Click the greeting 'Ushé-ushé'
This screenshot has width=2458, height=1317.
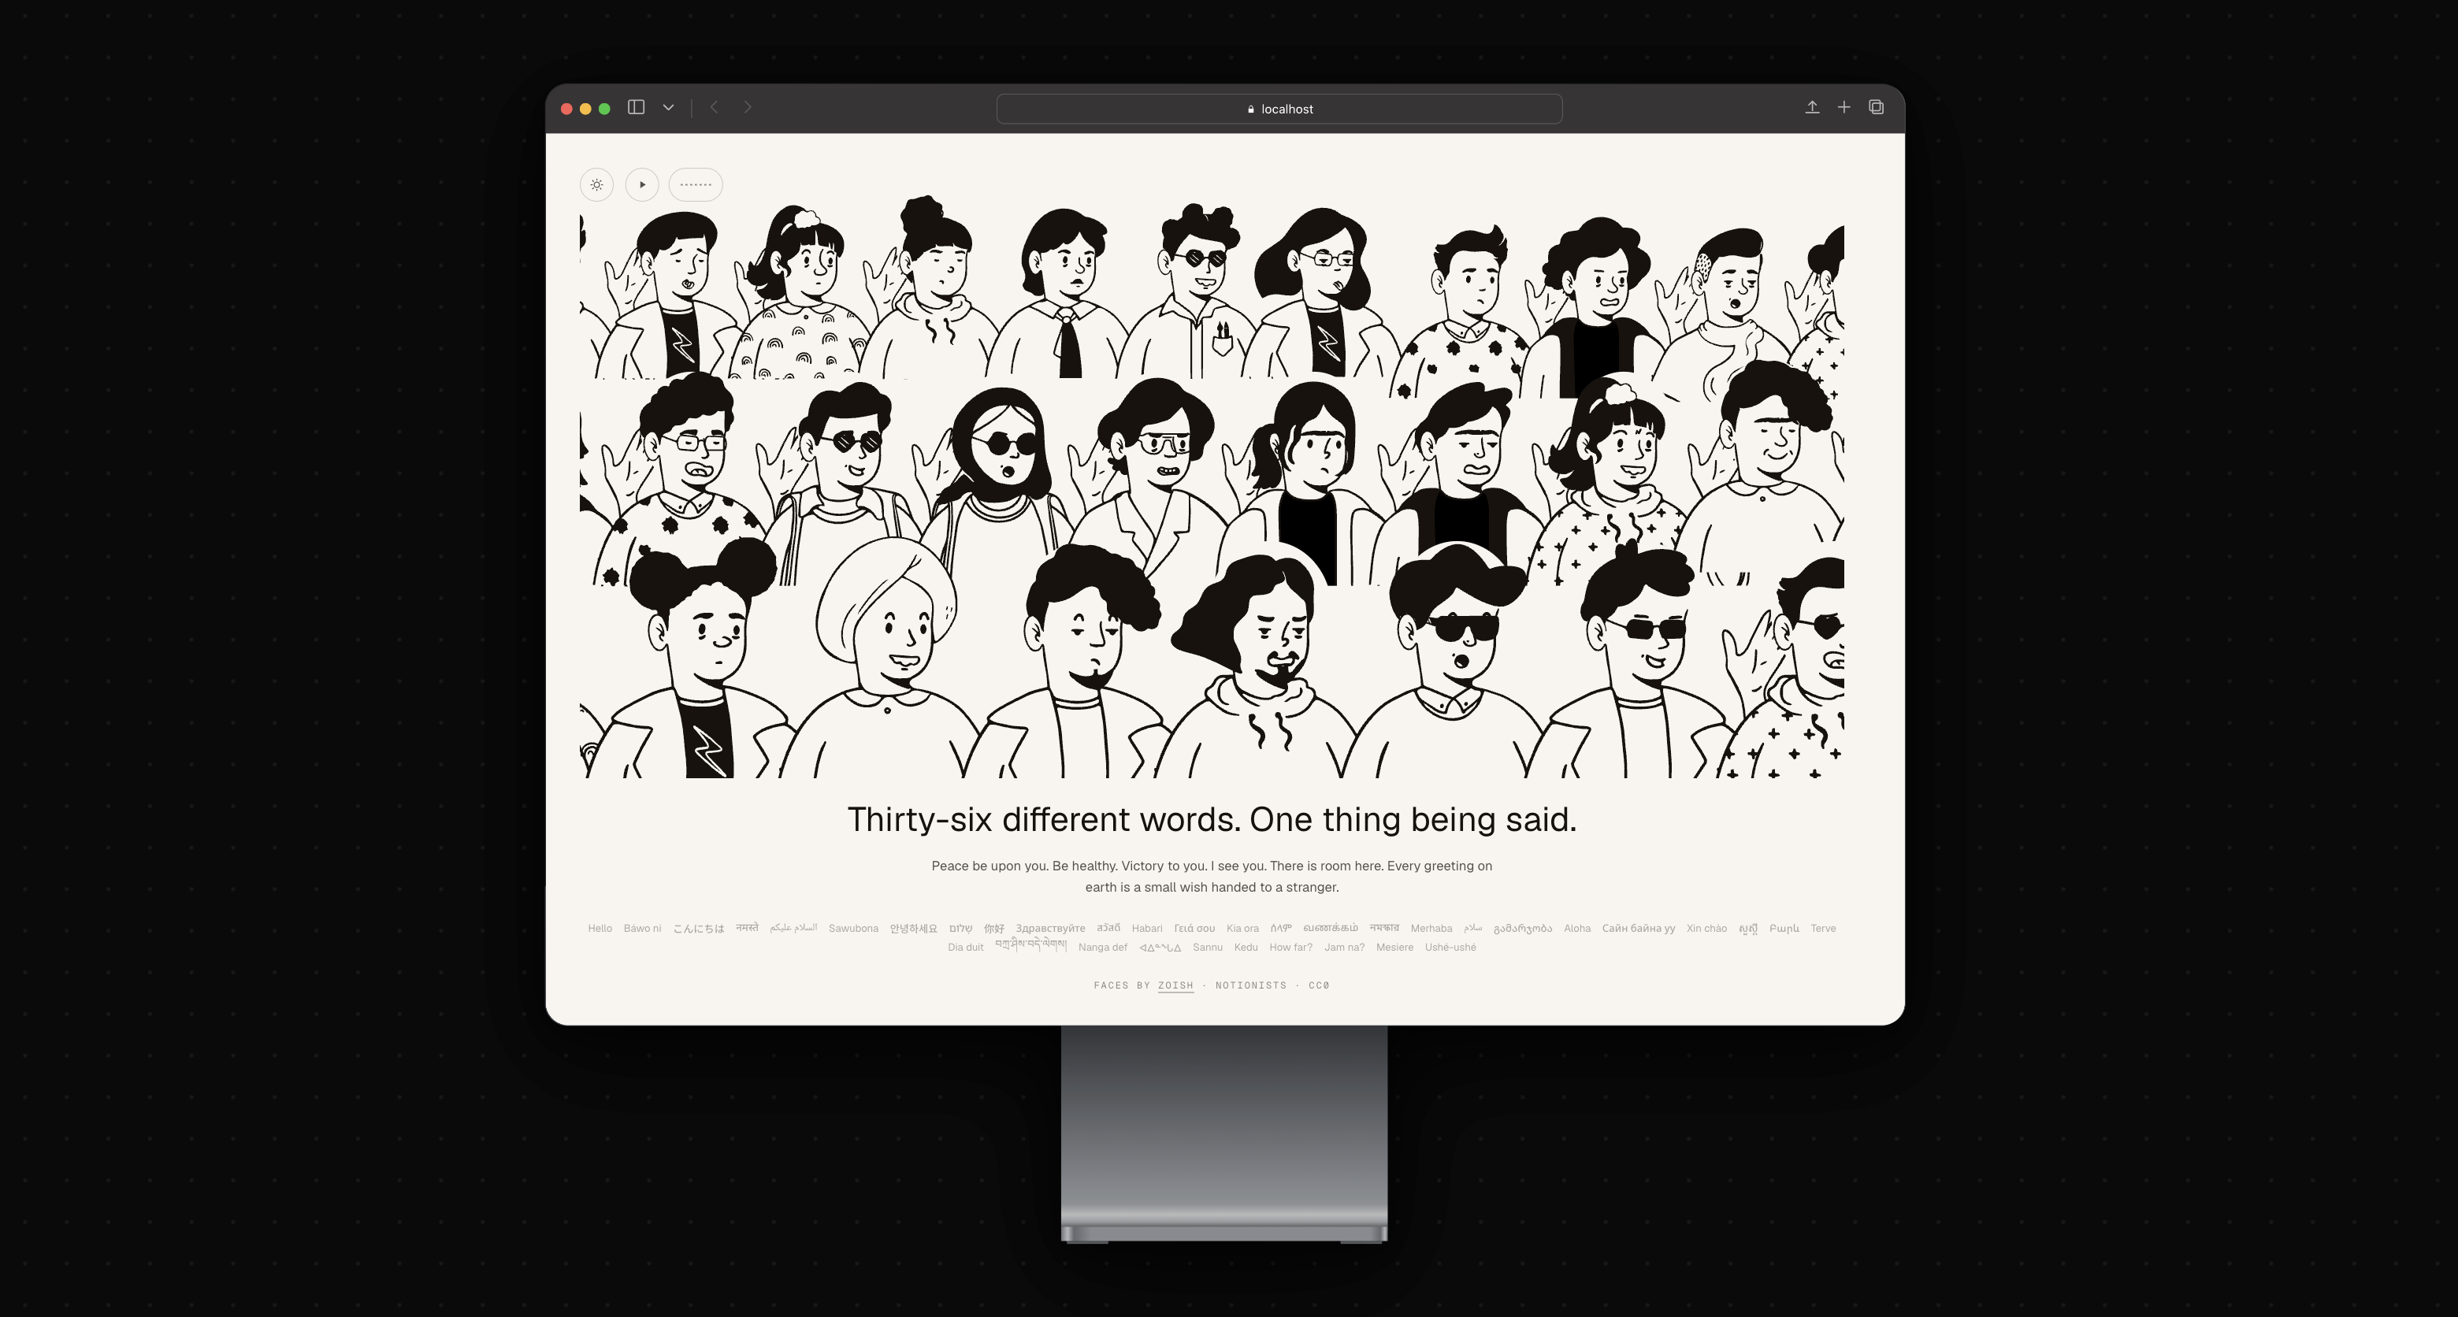tap(1450, 948)
